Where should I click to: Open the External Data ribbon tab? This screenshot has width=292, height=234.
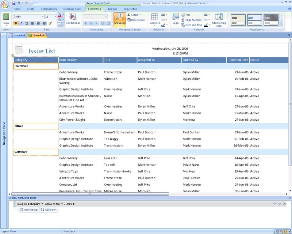(x=49, y=9)
